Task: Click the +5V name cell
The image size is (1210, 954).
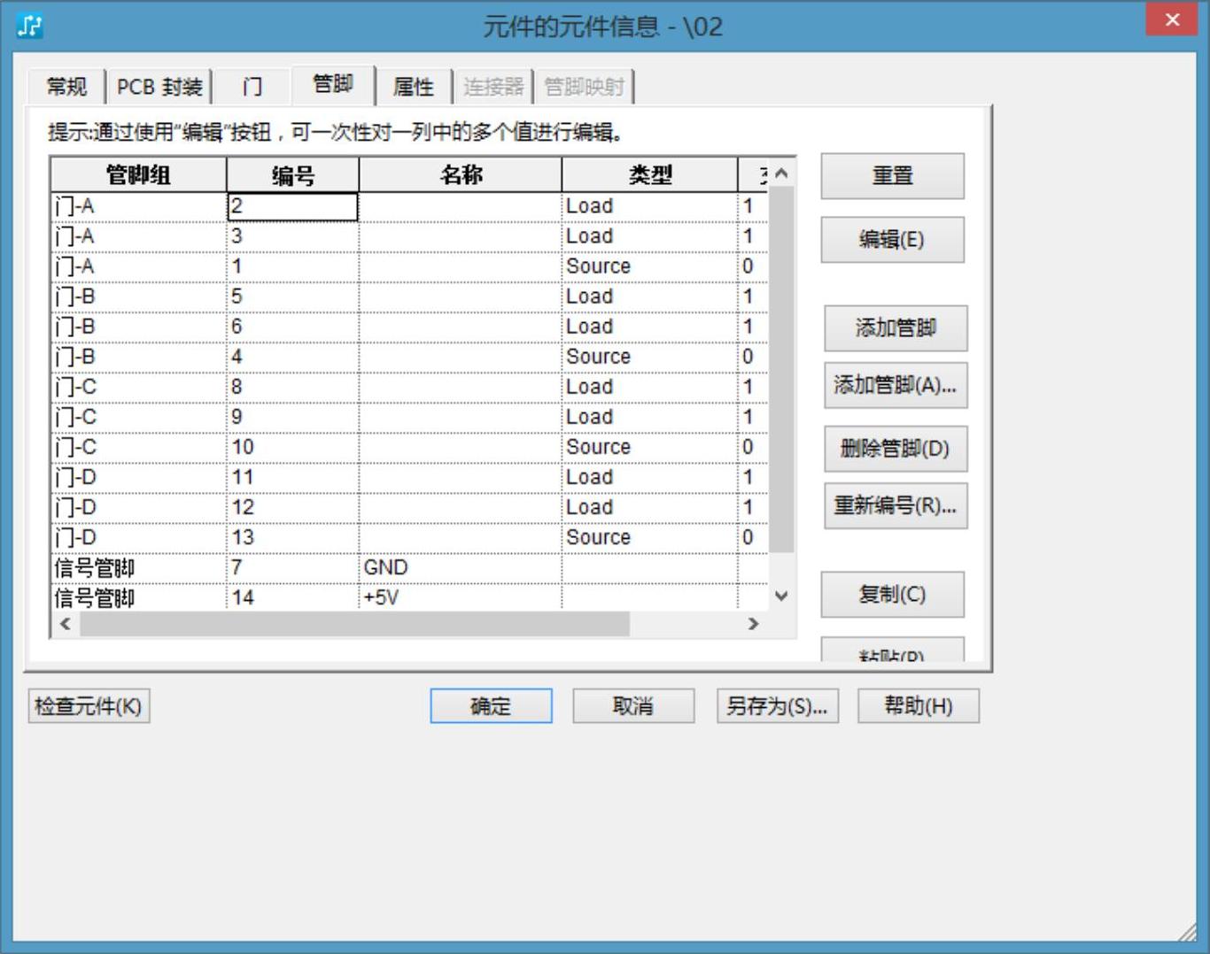Action: click(x=461, y=597)
